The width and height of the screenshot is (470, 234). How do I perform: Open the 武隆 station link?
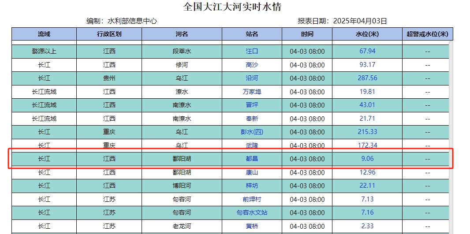[x=252, y=145]
